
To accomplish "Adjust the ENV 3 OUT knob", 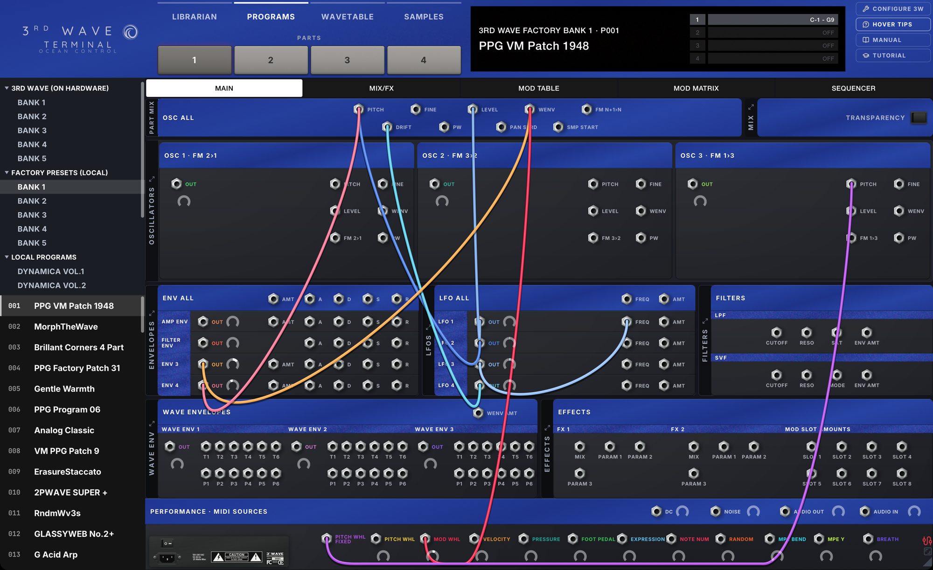I will point(232,364).
